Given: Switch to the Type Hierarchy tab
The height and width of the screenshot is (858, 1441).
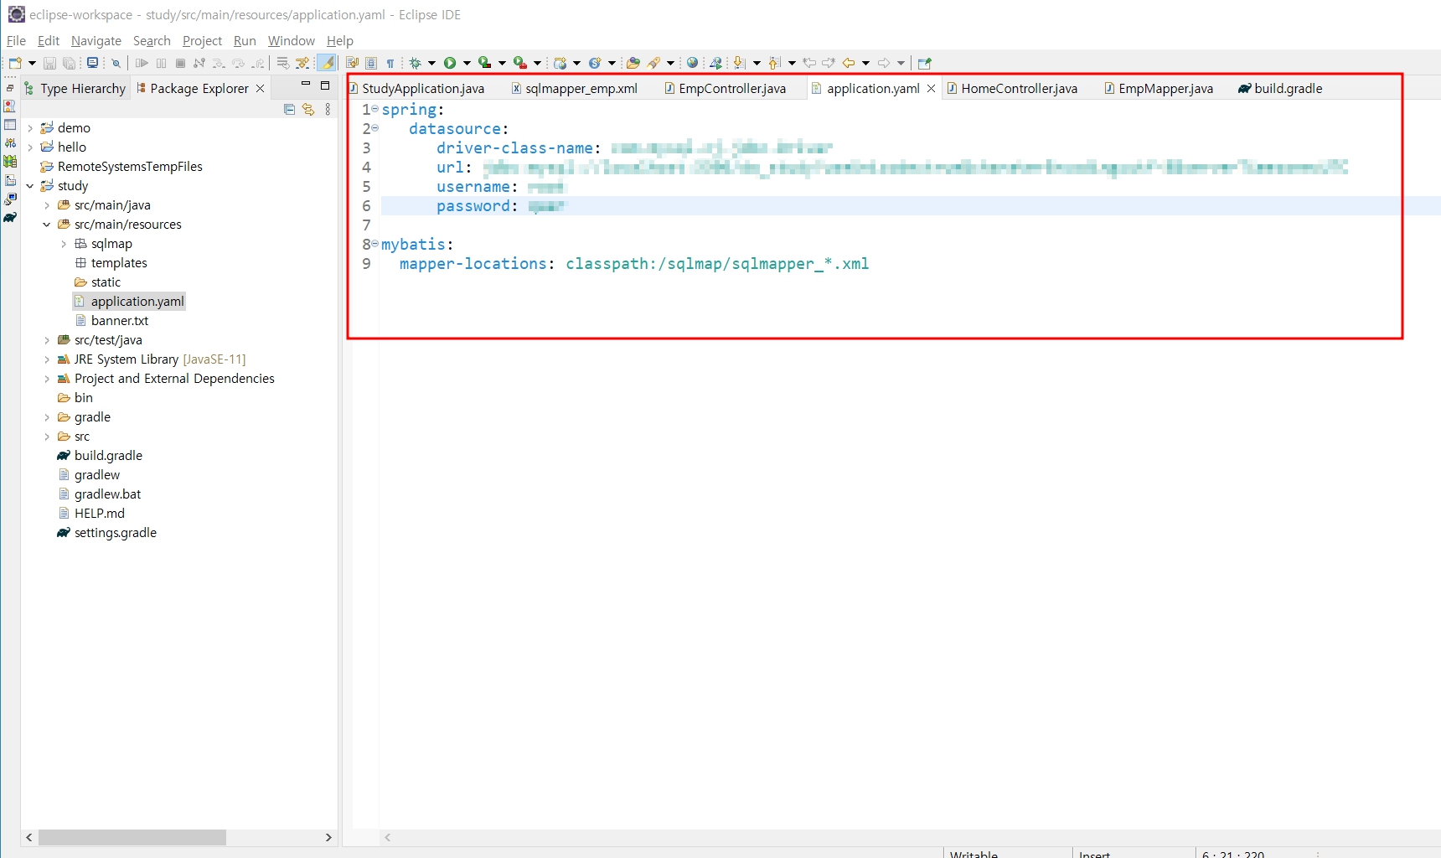Looking at the screenshot, I should (x=75, y=88).
